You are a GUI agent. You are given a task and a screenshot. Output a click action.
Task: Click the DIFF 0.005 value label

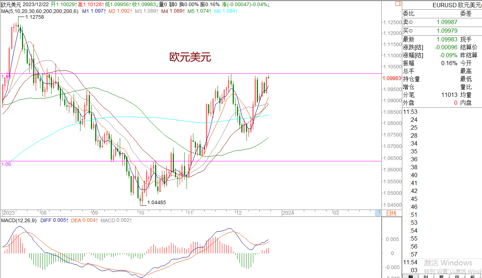click(54, 220)
